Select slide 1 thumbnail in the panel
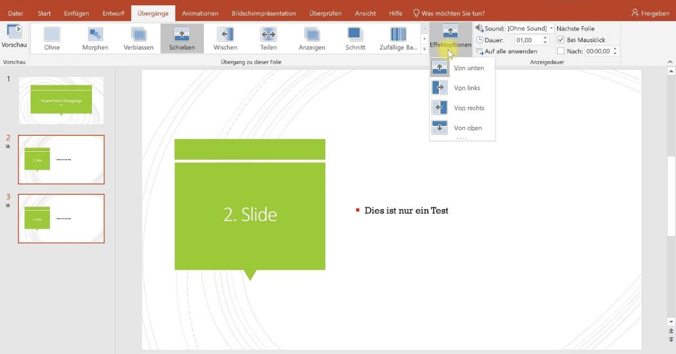 (x=61, y=101)
